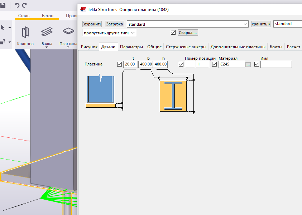Switch to the Расчет tab

293,47
